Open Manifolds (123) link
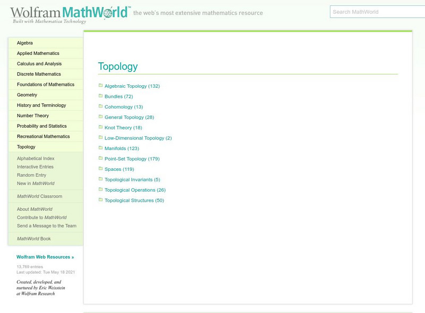 (122, 149)
